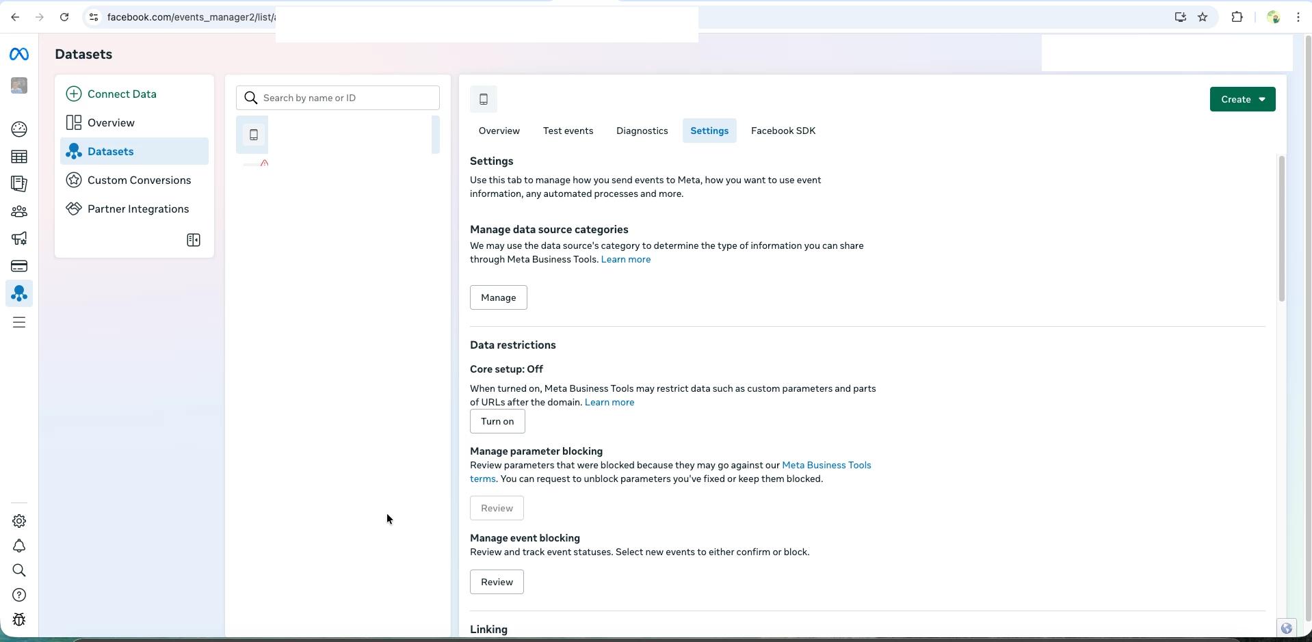Select the Settings tab

click(x=709, y=131)
